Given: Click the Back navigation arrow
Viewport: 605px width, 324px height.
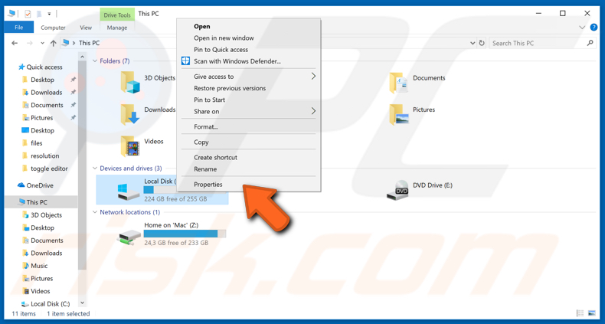Looking at the screenshot, I should (15, 43).
